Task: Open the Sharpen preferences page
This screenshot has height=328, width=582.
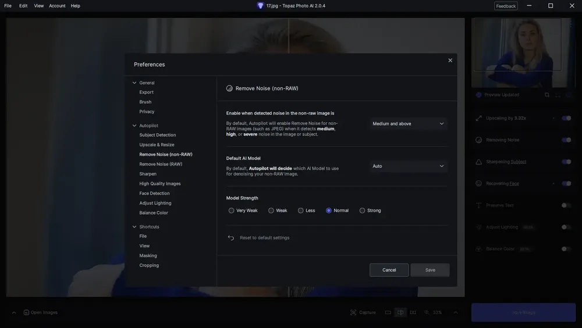Action: click(x=148, y=174)
